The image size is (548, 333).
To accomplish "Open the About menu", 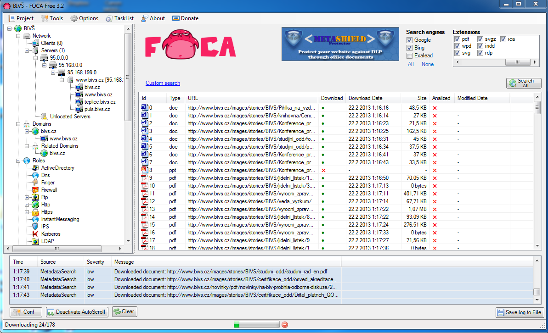I will [x=153, y=18].
